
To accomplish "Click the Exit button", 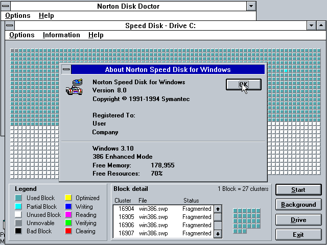I will click(x=298, y=235).
